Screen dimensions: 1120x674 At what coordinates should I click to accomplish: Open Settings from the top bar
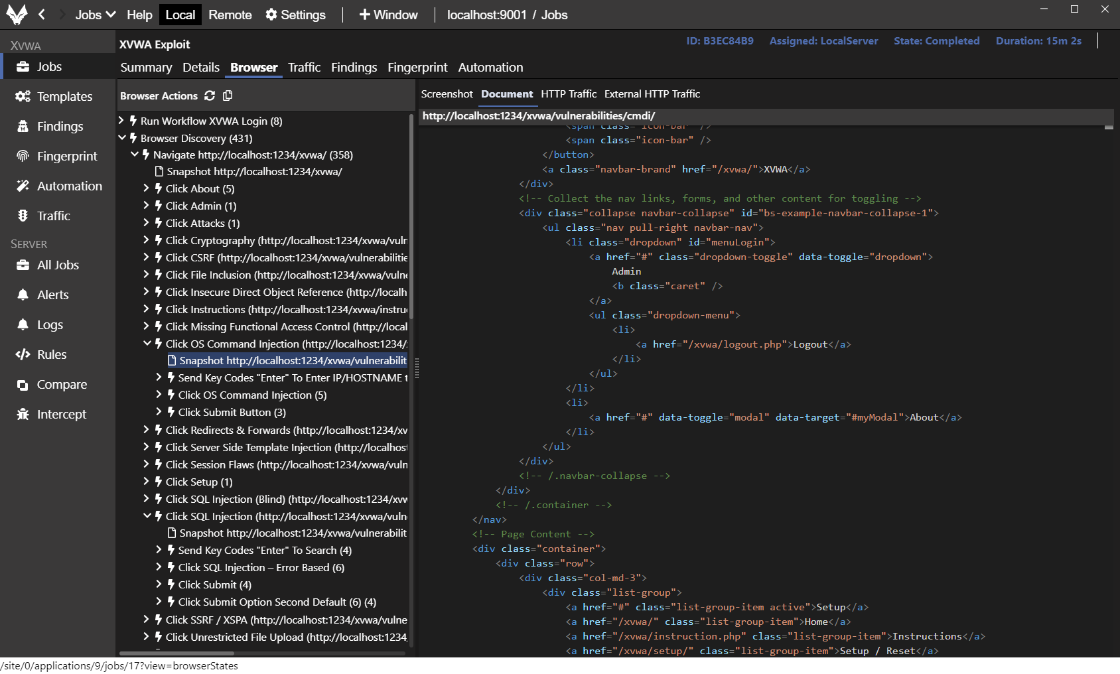(295, 15)
